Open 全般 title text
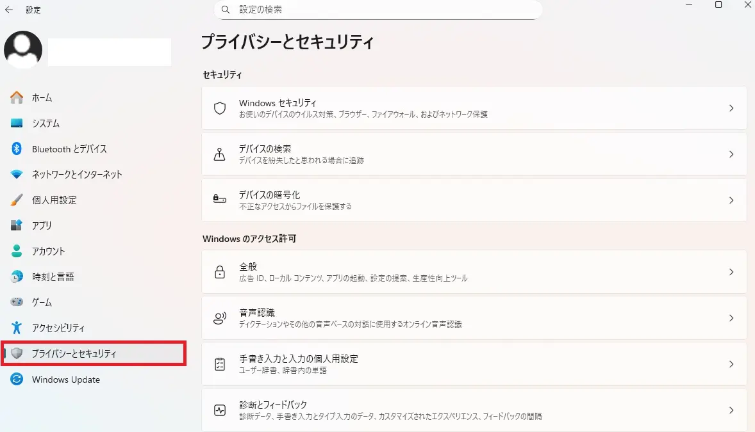Viewport: 755px width, 432px height. tap(248, 266)
